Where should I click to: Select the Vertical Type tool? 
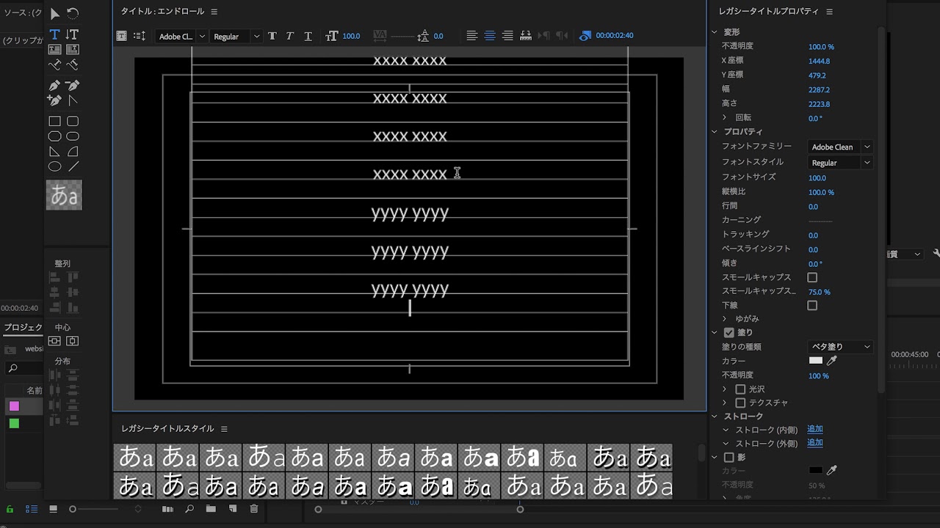[x=72, y=34]
